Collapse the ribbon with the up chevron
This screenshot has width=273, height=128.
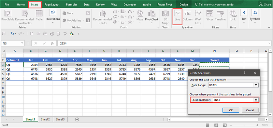tap(269, 28)
